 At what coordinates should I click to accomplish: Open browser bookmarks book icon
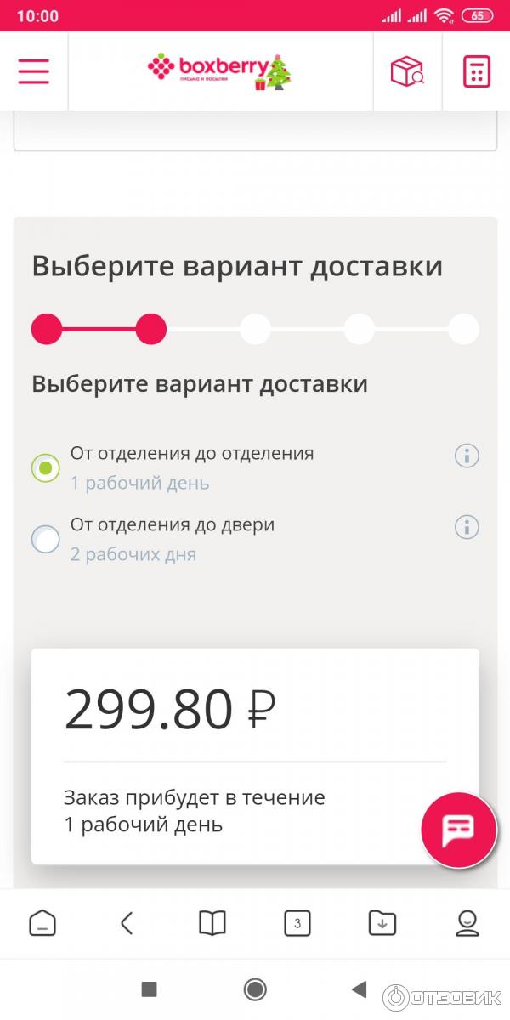212,923
